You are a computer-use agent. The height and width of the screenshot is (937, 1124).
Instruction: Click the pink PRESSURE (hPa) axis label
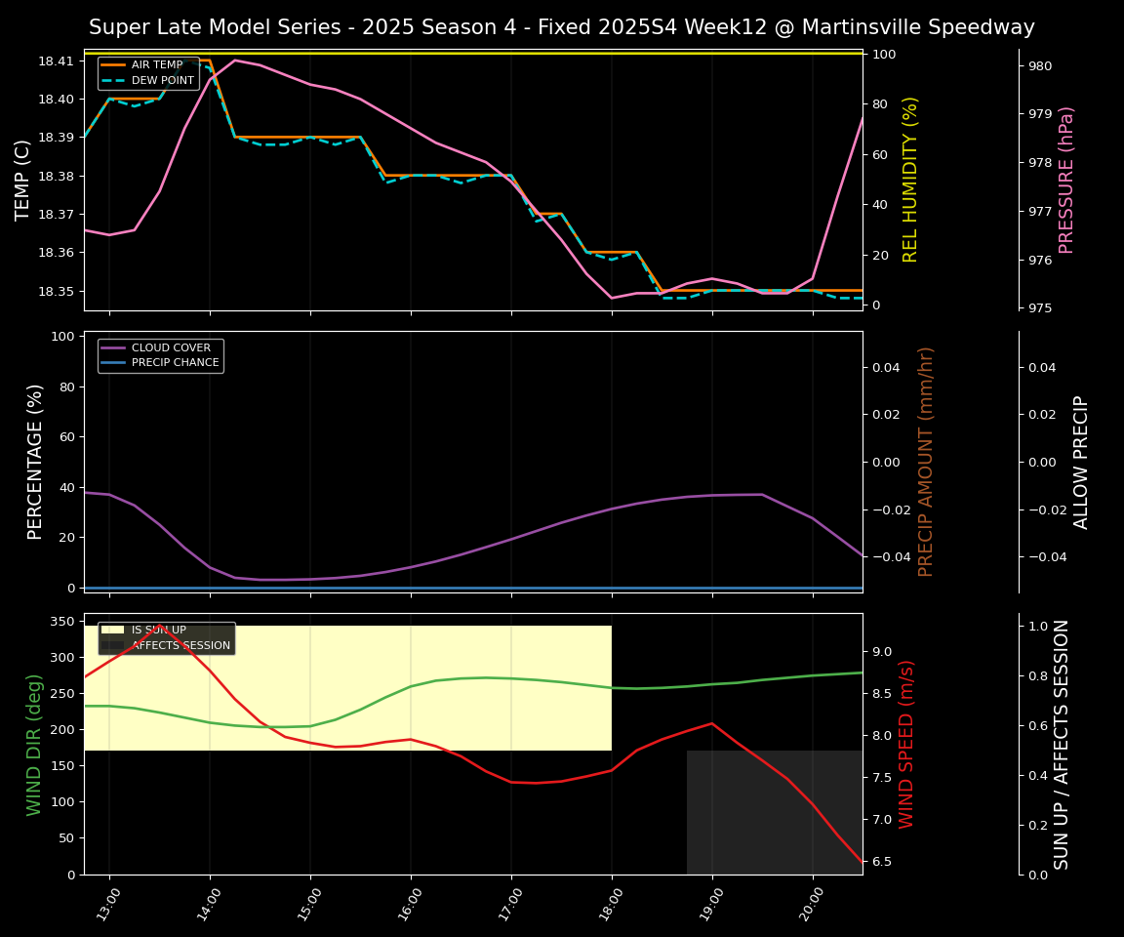click(1066, 180)
